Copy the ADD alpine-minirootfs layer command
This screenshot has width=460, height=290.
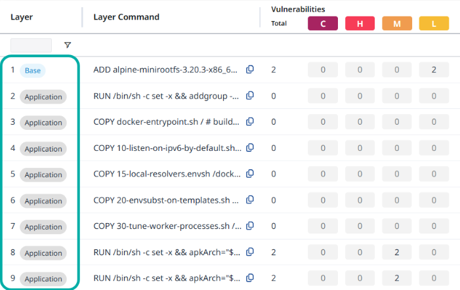click(249, 70)
